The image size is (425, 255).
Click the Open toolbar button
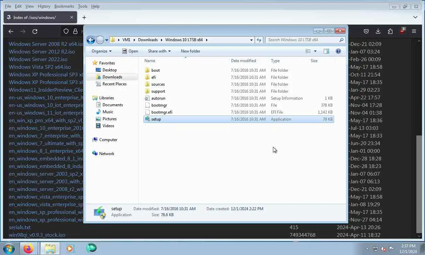130,51
